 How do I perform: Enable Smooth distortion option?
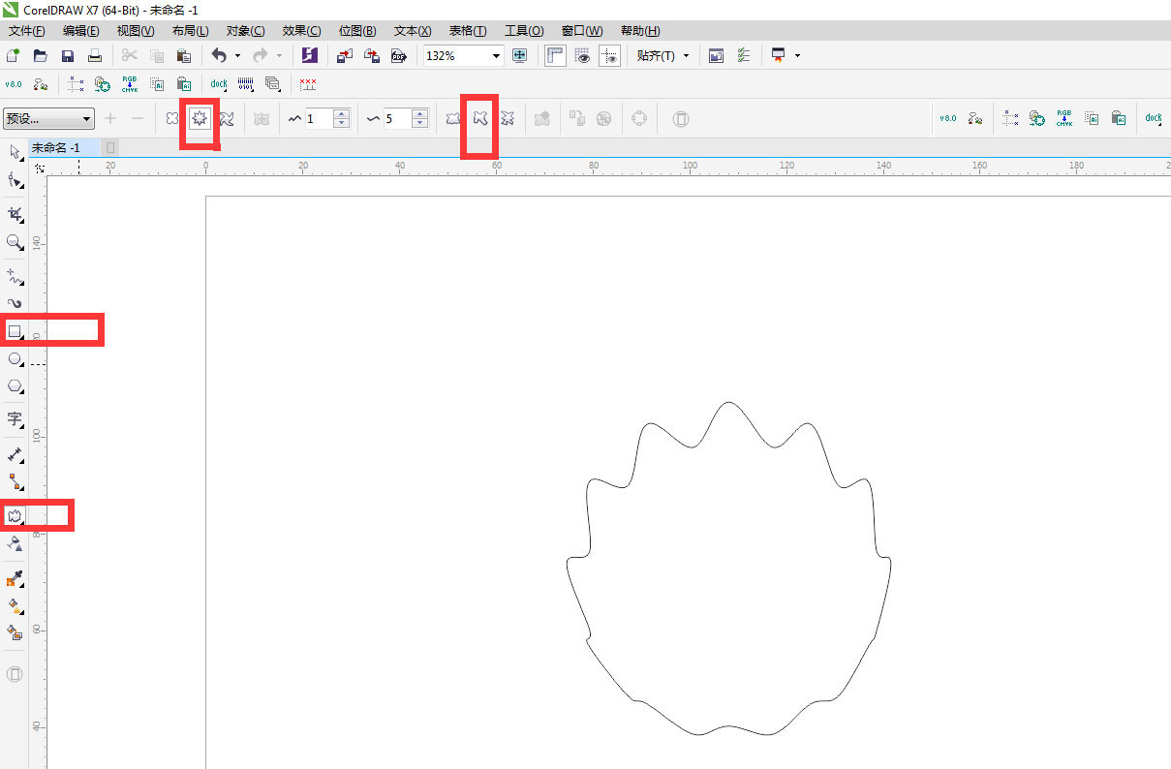(479, 118)
